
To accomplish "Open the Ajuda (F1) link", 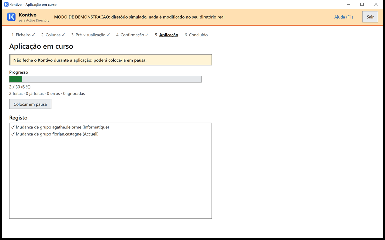I will pos(343,17).
